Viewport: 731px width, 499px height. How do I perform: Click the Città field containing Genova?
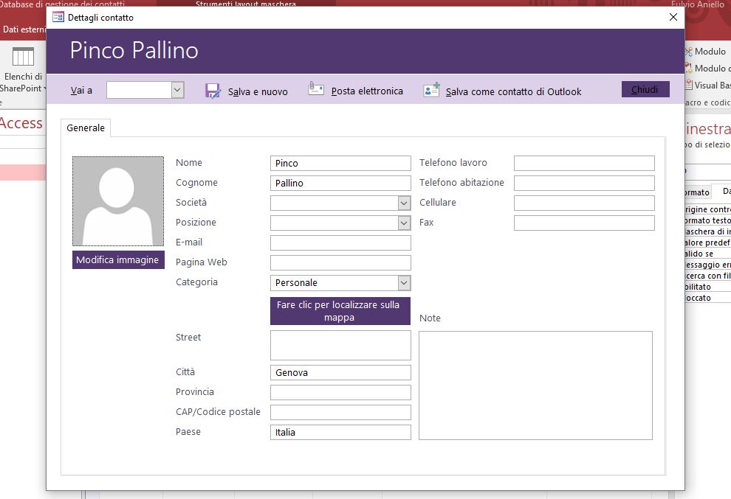340,372
